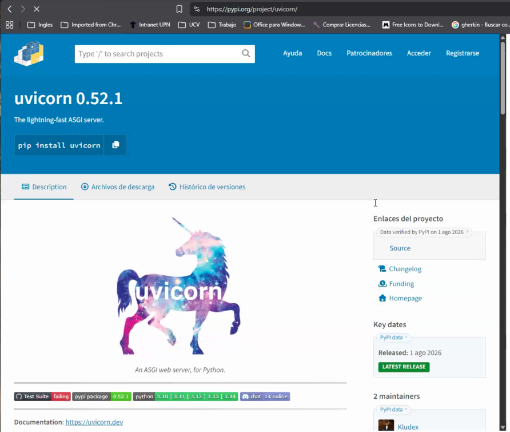
Task: Click the uvicorn unicorn logo image
Action: (179, 286)
